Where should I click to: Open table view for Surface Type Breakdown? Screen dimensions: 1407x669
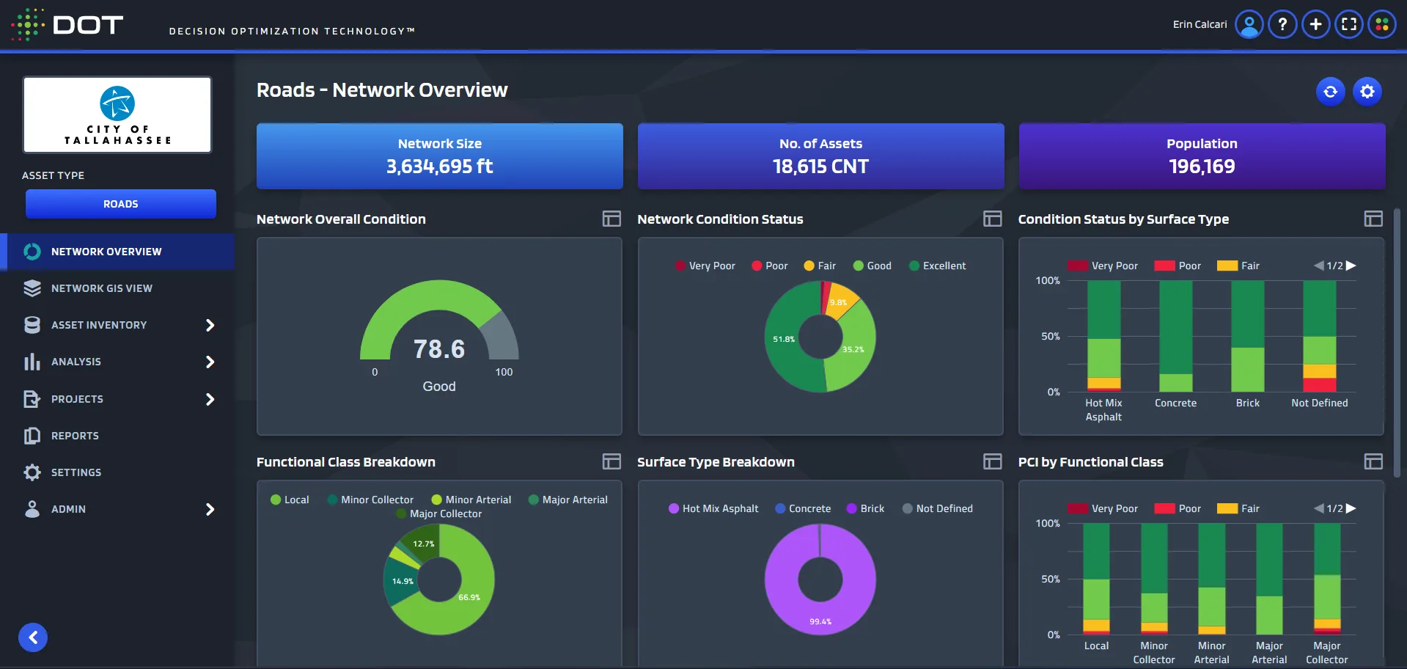[992, 461]
